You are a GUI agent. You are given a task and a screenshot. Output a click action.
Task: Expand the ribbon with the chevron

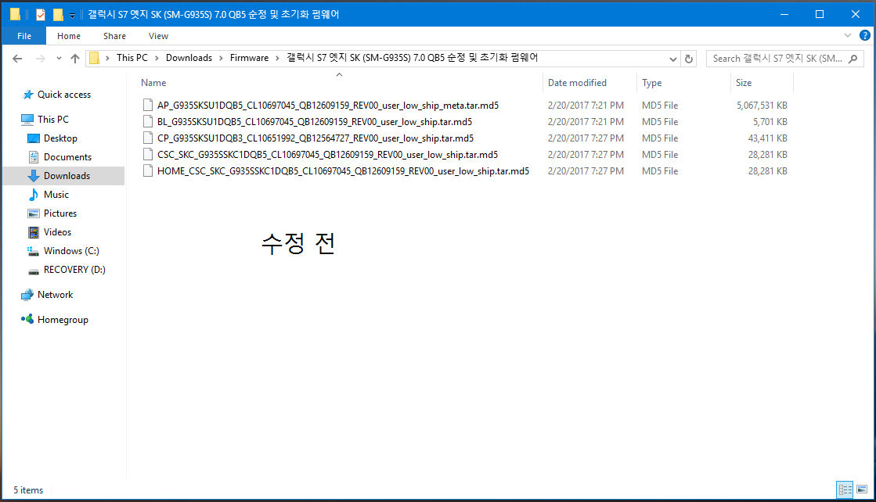(x=848, y=36)
